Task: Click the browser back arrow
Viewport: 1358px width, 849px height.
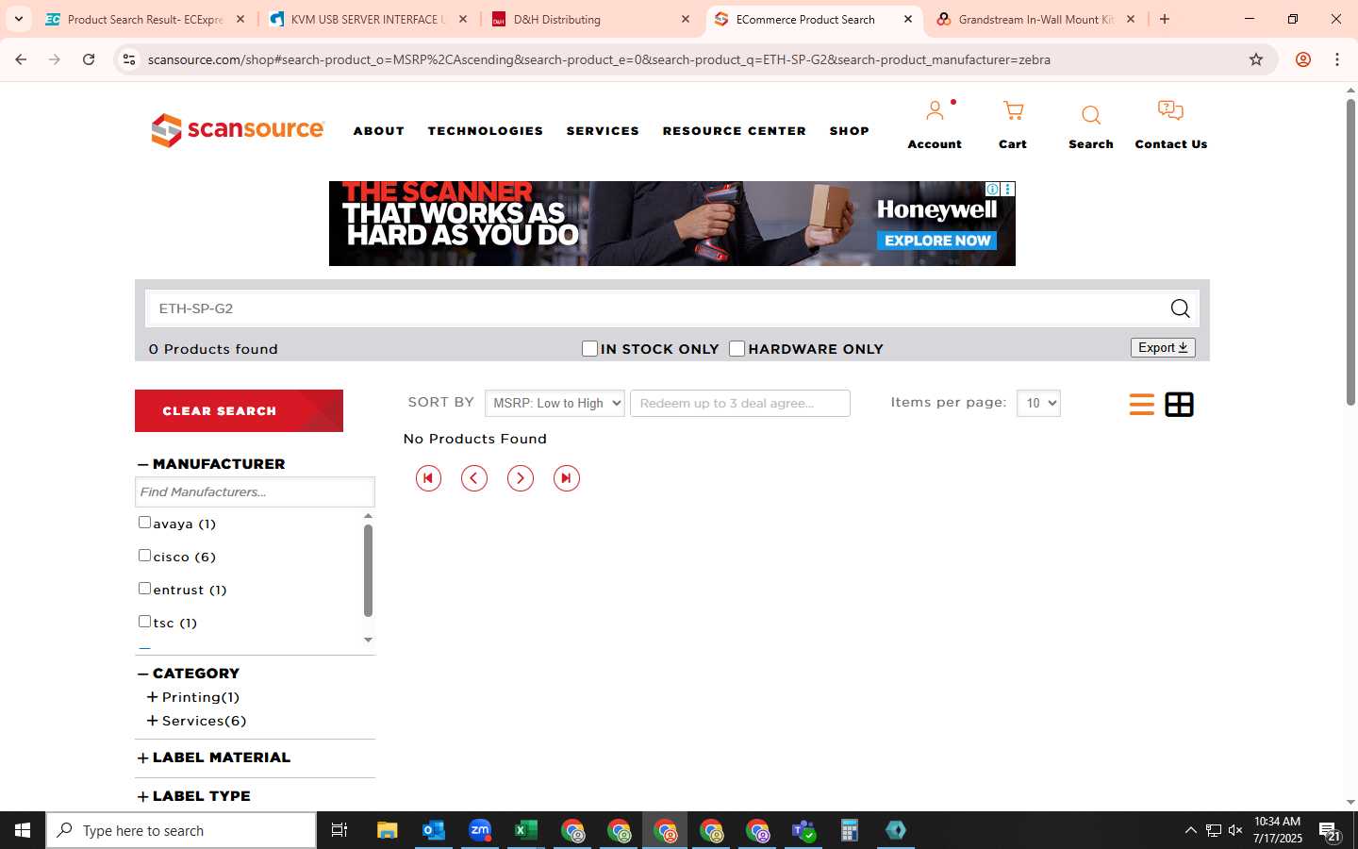Action: pos(21,59)
